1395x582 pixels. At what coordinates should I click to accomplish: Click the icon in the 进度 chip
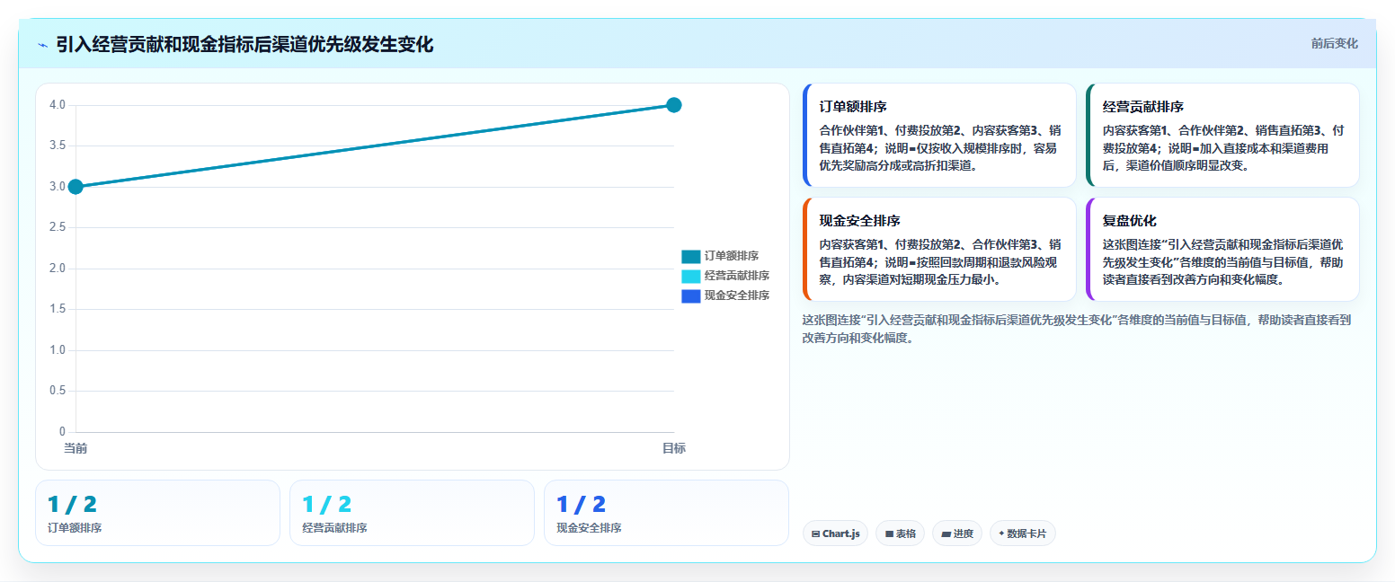[x=946, y=533]
